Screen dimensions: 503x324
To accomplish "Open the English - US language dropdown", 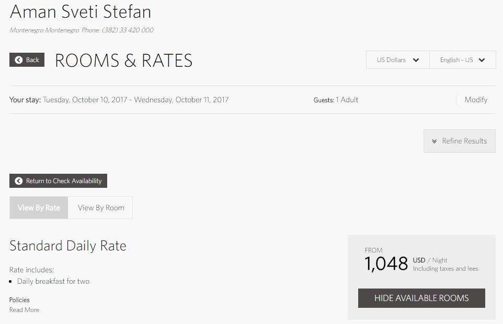I will 462,59.
